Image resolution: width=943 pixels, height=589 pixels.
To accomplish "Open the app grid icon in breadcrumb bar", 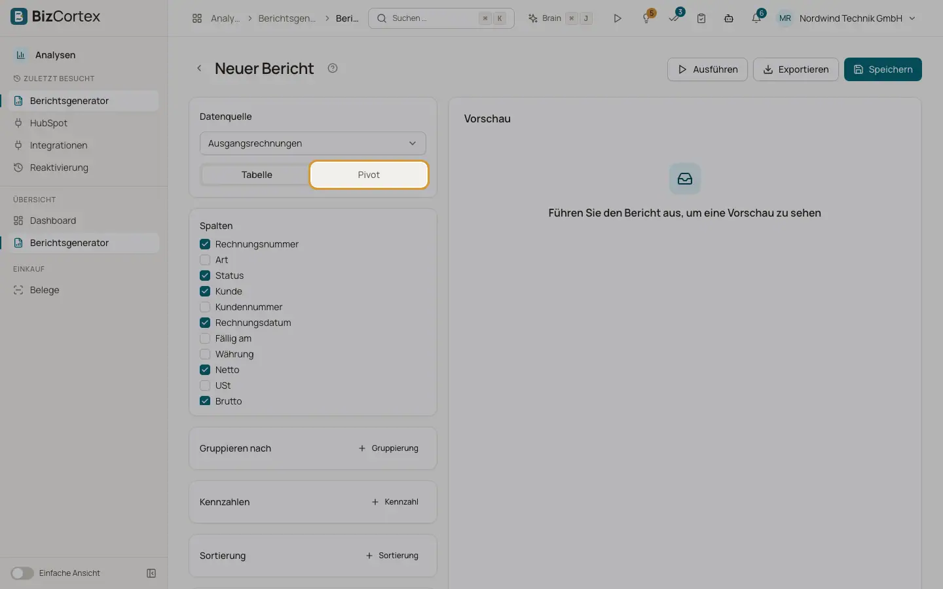I will 197,18.
